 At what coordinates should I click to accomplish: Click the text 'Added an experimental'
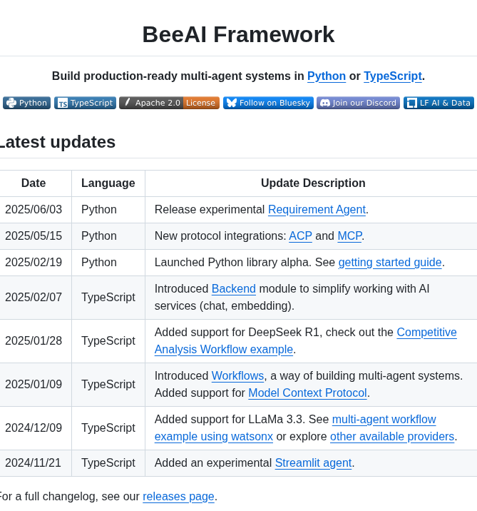(x=213, y=463)
